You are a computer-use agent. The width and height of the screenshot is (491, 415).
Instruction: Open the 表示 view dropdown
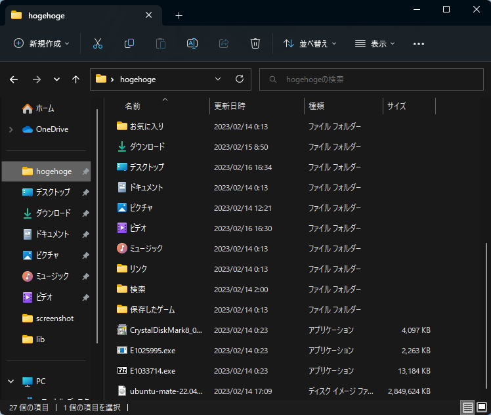pyautogui.click(x=375, y=43)
